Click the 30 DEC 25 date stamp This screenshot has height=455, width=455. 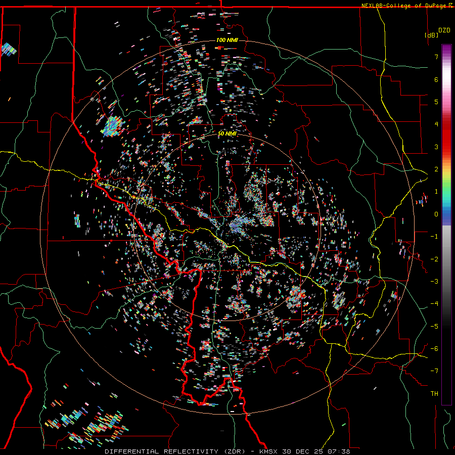click(x=304, y=451)
